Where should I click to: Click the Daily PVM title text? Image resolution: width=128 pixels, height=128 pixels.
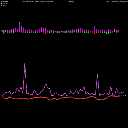click(x=5, y=2)
